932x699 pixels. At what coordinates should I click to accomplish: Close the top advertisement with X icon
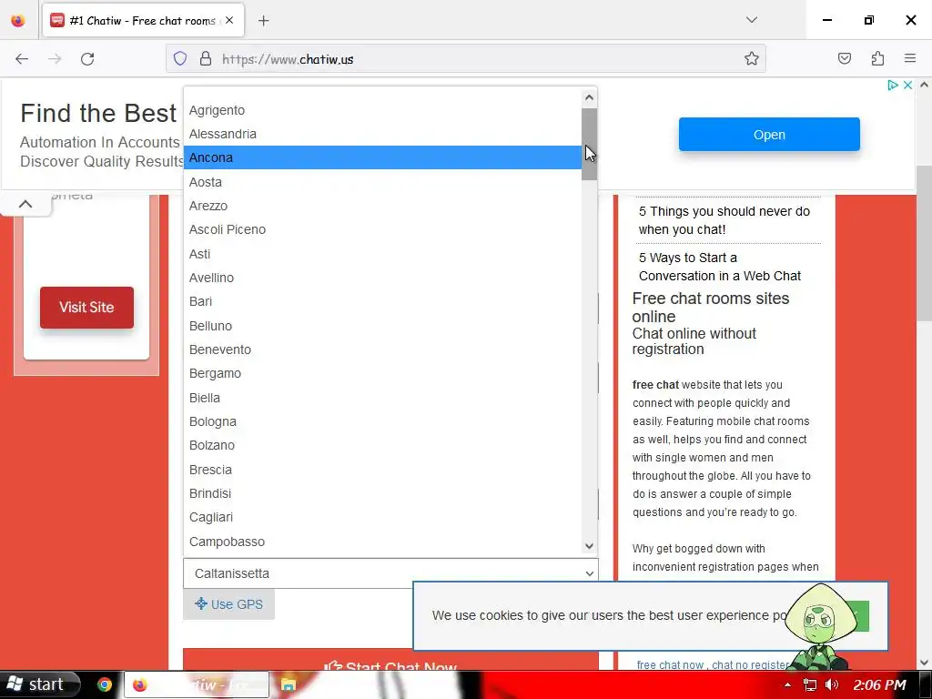pos(907,85)
